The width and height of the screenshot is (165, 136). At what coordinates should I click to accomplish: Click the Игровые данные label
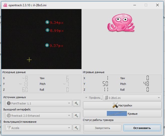tap(94, 72)
